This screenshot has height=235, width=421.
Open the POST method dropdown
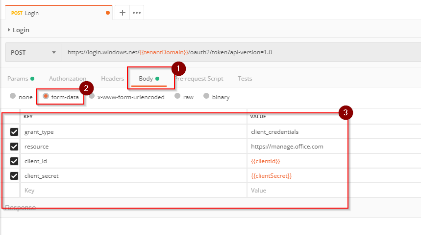[33, 52]
